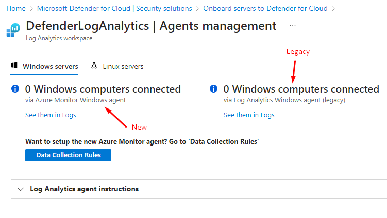387x218 pixels.
Task: Open See them in Logs under legacy agent
Action: click(249, 115)
